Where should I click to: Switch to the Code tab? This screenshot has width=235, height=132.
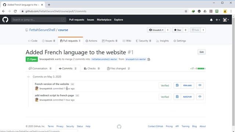33,41
